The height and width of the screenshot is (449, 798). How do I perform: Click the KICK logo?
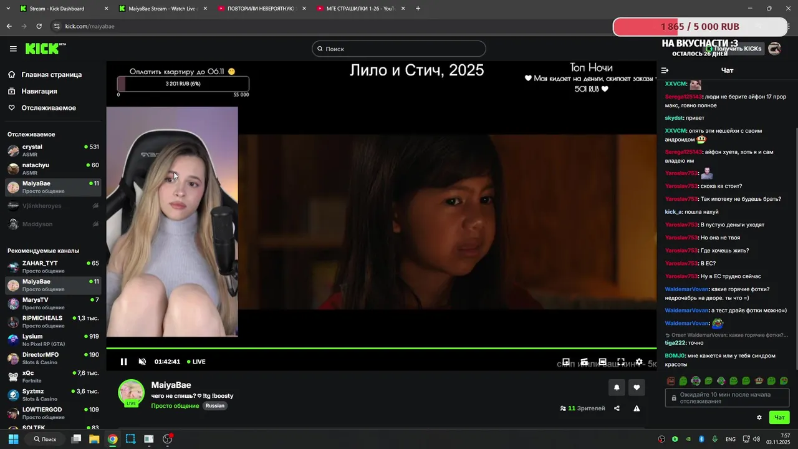point(45,49)
